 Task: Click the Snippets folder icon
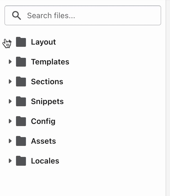coord(21,102)
